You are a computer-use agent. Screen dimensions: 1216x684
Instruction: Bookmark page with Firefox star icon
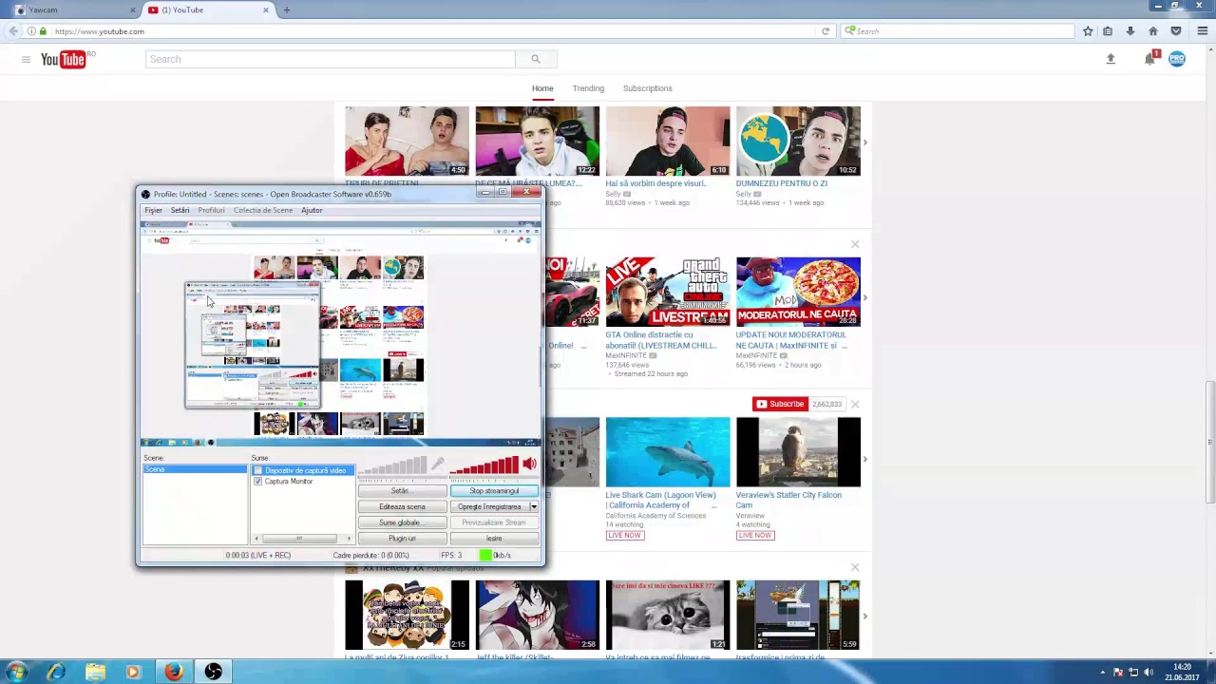coord(1088,31)
